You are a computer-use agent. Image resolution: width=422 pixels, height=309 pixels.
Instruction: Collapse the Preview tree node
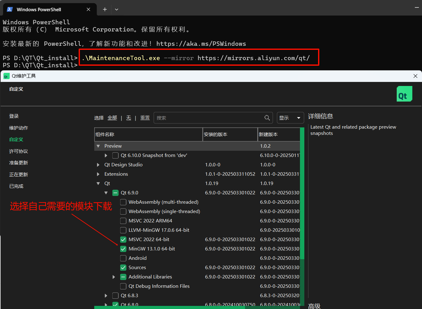(98, 146)
